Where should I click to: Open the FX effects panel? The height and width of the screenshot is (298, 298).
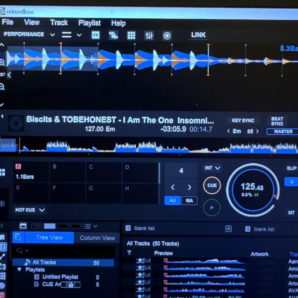(96, 35)
